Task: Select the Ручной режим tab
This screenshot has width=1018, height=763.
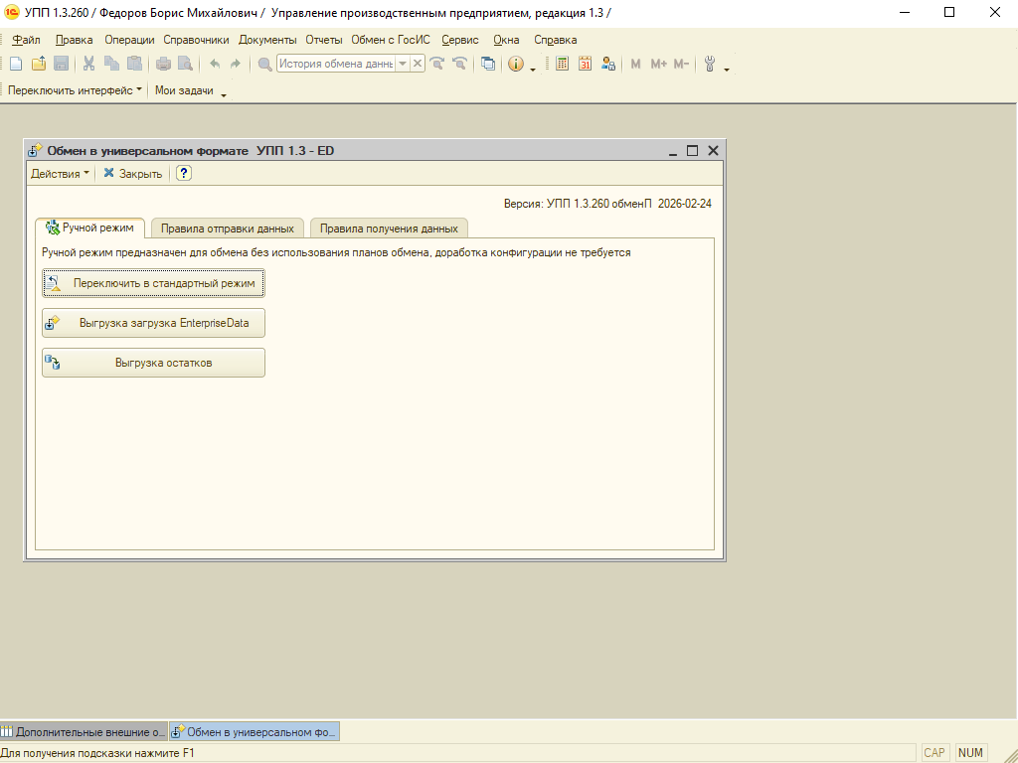Action: coord(89,228)
